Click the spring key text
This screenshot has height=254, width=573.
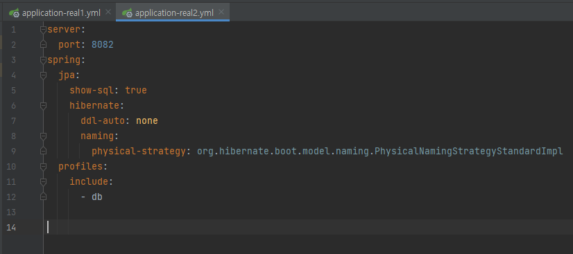coord(64,60)
